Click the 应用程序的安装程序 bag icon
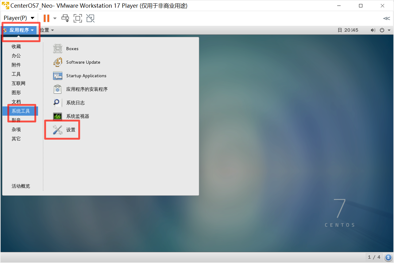The image size is (394, 263). coord(58,89)
